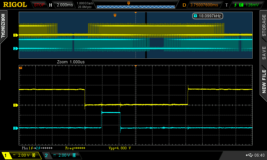Click SAVE in the right menu
The height and width of the screenshot is (160, 267).
[x=264, y=53]
